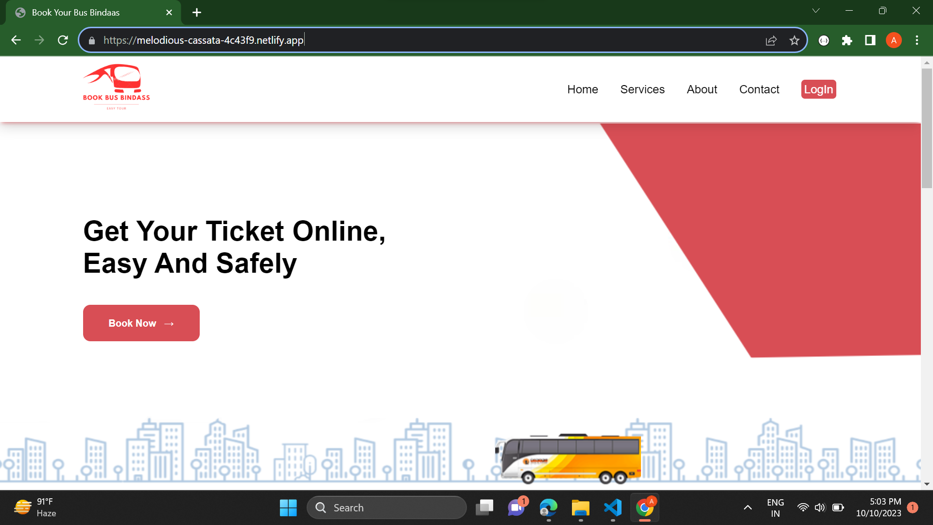Click the page vertical scrollbar thumb
933x525 pixels.
pyautogui.click(x=927, y=127)
